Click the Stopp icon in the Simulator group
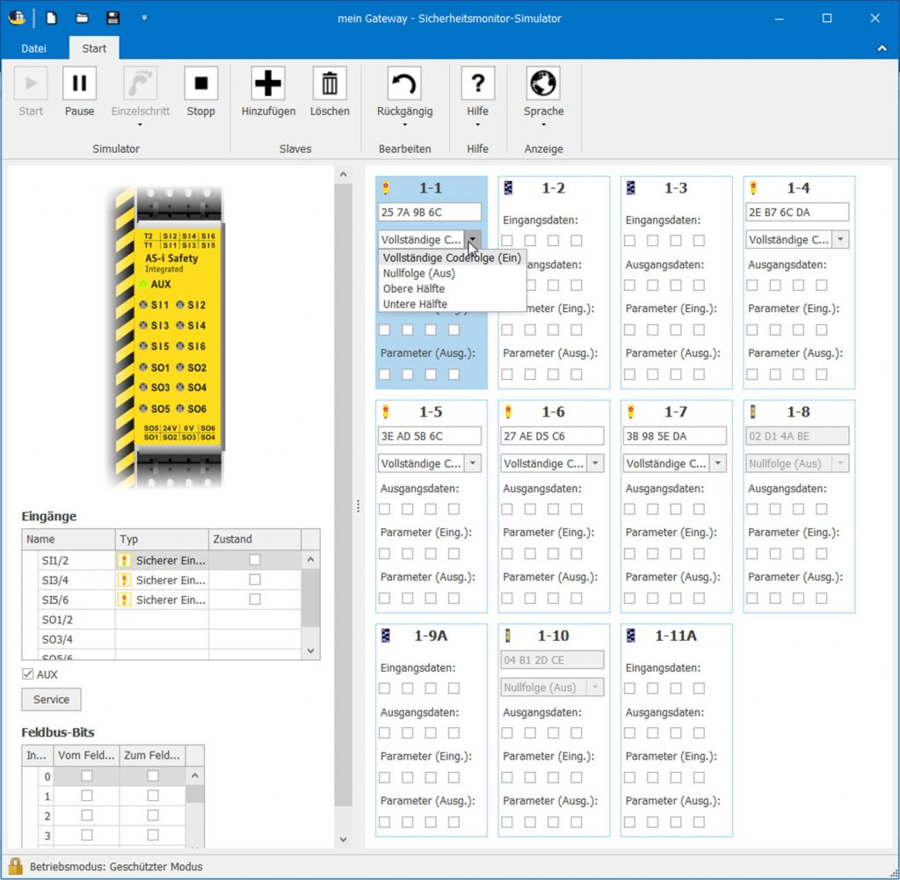This screenshot has height=880, width=900. pos(200,85)
